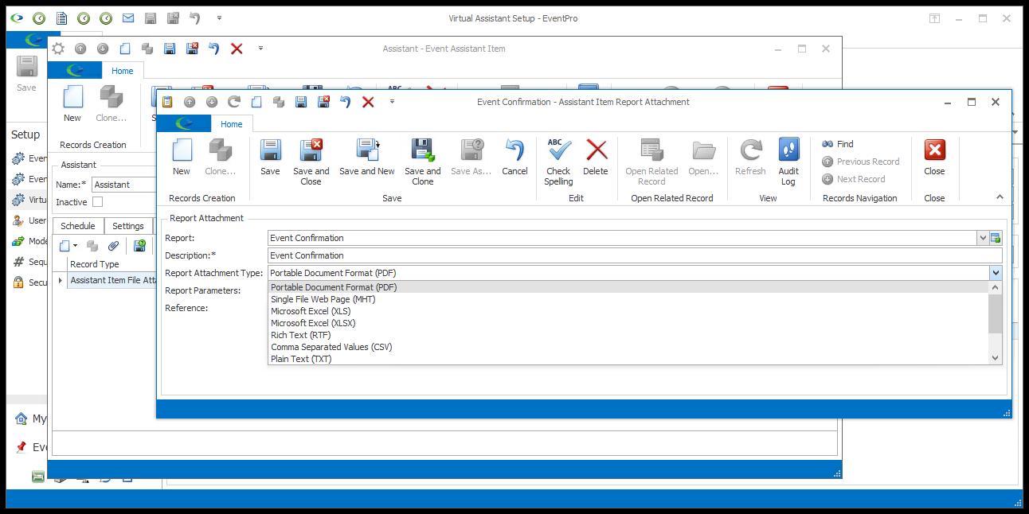The image size is (1029, 514).
Task: Click the red X in the Event Assistant Item quick toolbar
Action: (x=237, y=49)
